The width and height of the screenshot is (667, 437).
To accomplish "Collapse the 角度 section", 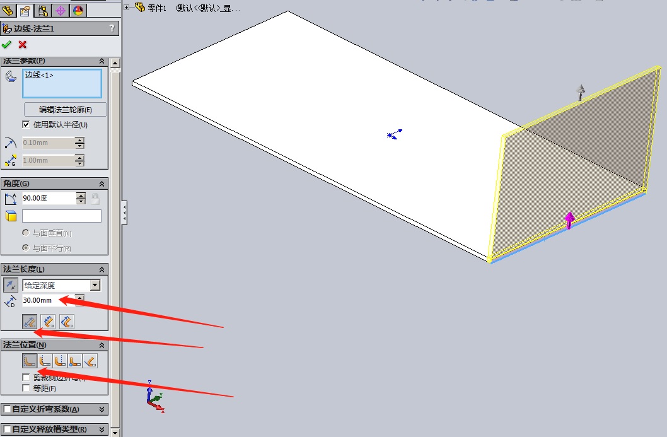I will 101,184.
